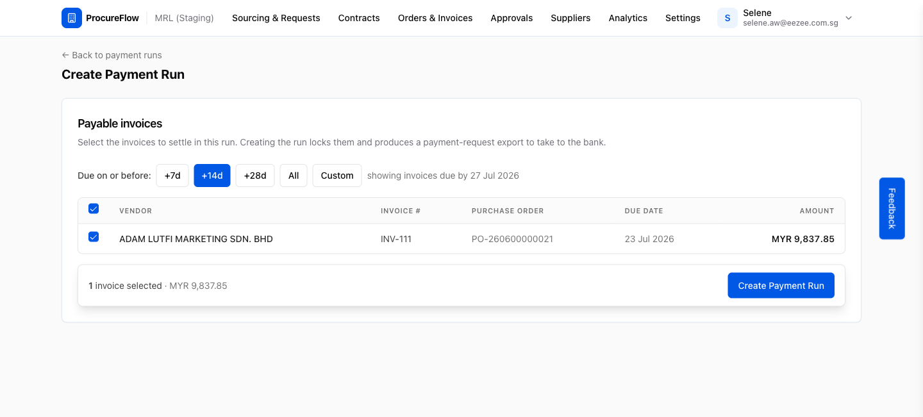
Task: Click the VENDOR column header
Action: point(135,211)
